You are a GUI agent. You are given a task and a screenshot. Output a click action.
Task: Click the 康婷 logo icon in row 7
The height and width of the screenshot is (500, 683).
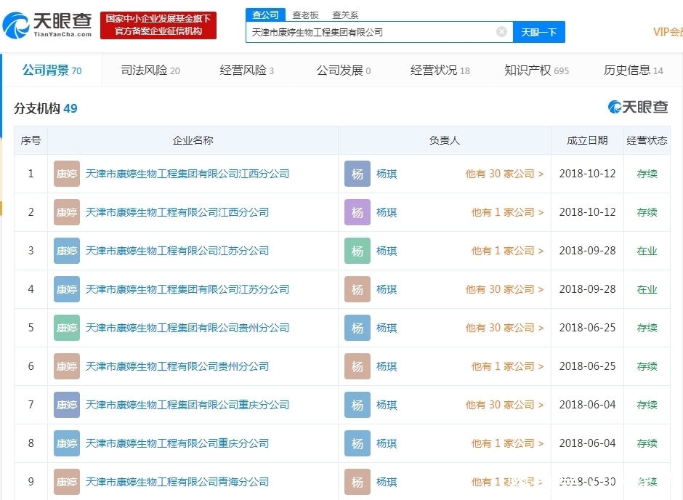[67, 405]
